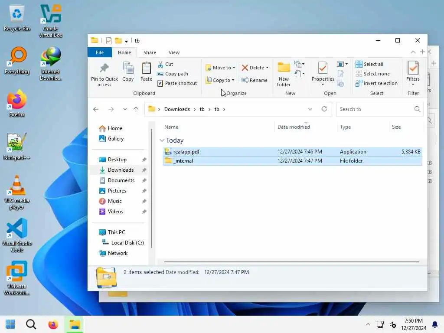
Task: Open Music in navigation pane
Action: 110,201
